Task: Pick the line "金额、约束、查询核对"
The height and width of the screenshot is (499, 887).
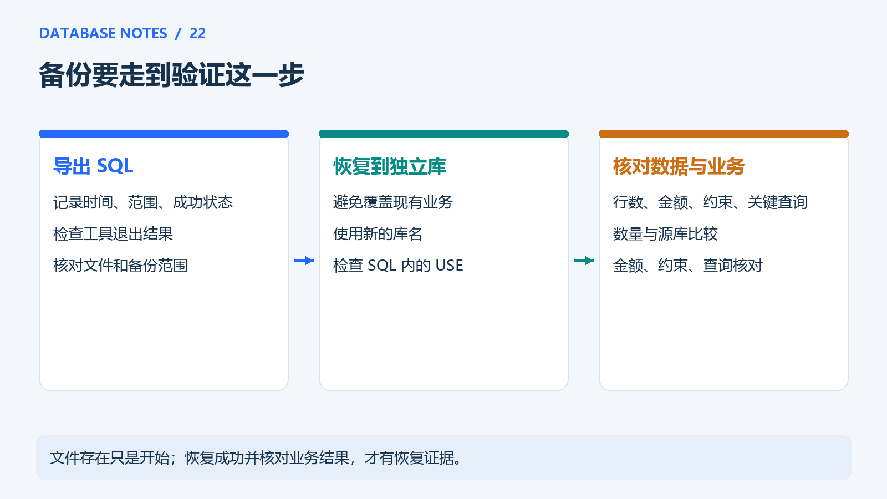Action: (688, 266)
